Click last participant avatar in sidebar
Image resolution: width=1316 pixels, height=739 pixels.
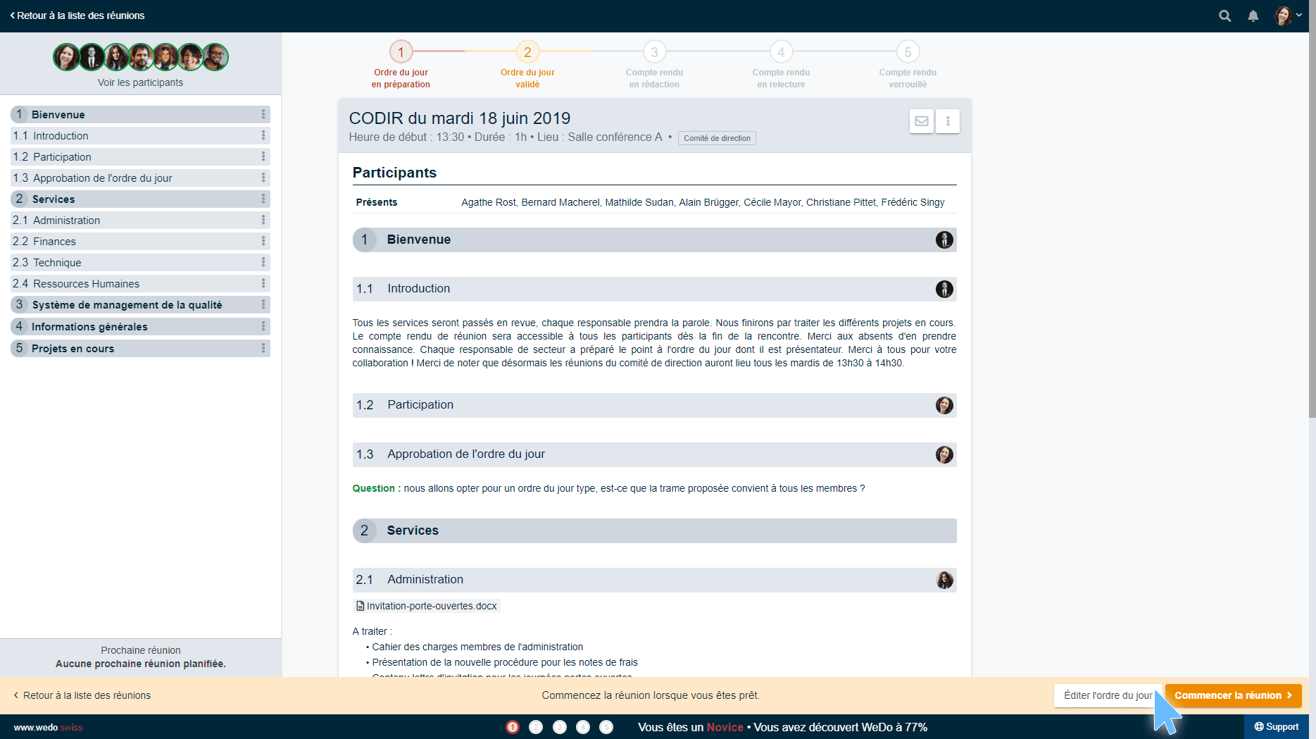pos(215,57)
